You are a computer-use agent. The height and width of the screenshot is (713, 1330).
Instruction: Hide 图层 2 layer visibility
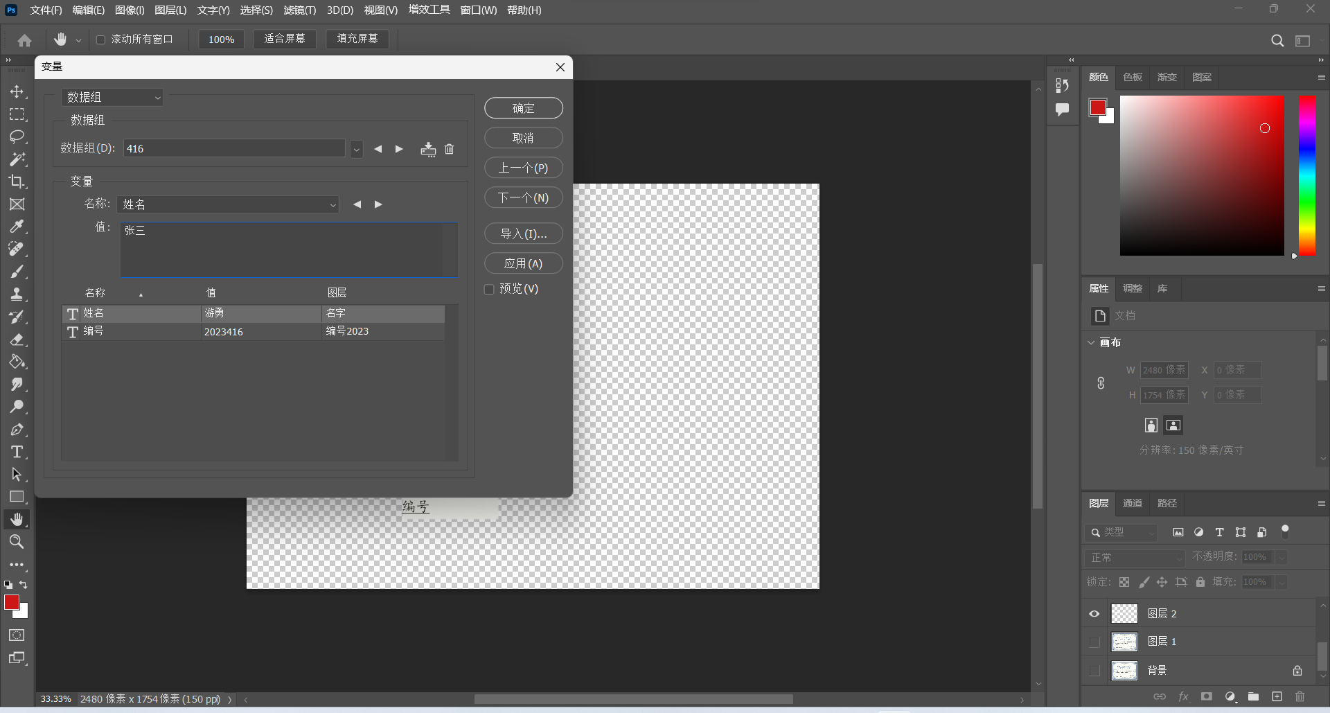coord(1094,613)
